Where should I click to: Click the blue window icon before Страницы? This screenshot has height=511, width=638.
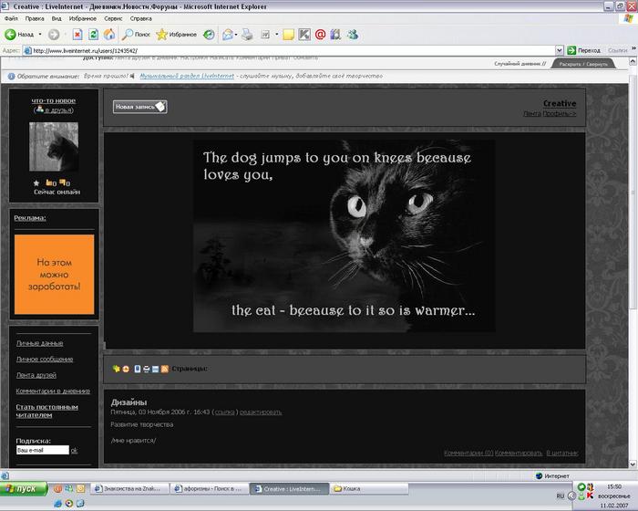156,369
